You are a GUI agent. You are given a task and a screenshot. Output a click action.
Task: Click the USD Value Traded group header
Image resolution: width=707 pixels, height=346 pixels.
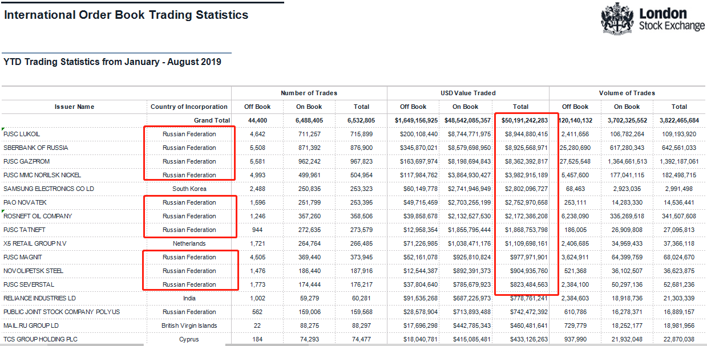468,93
